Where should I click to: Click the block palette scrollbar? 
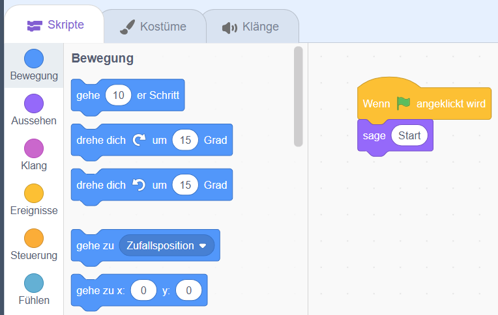tap(299, 96)
